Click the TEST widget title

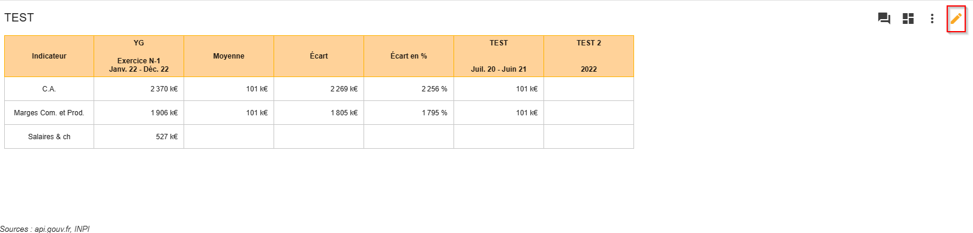tap(19, 17)
